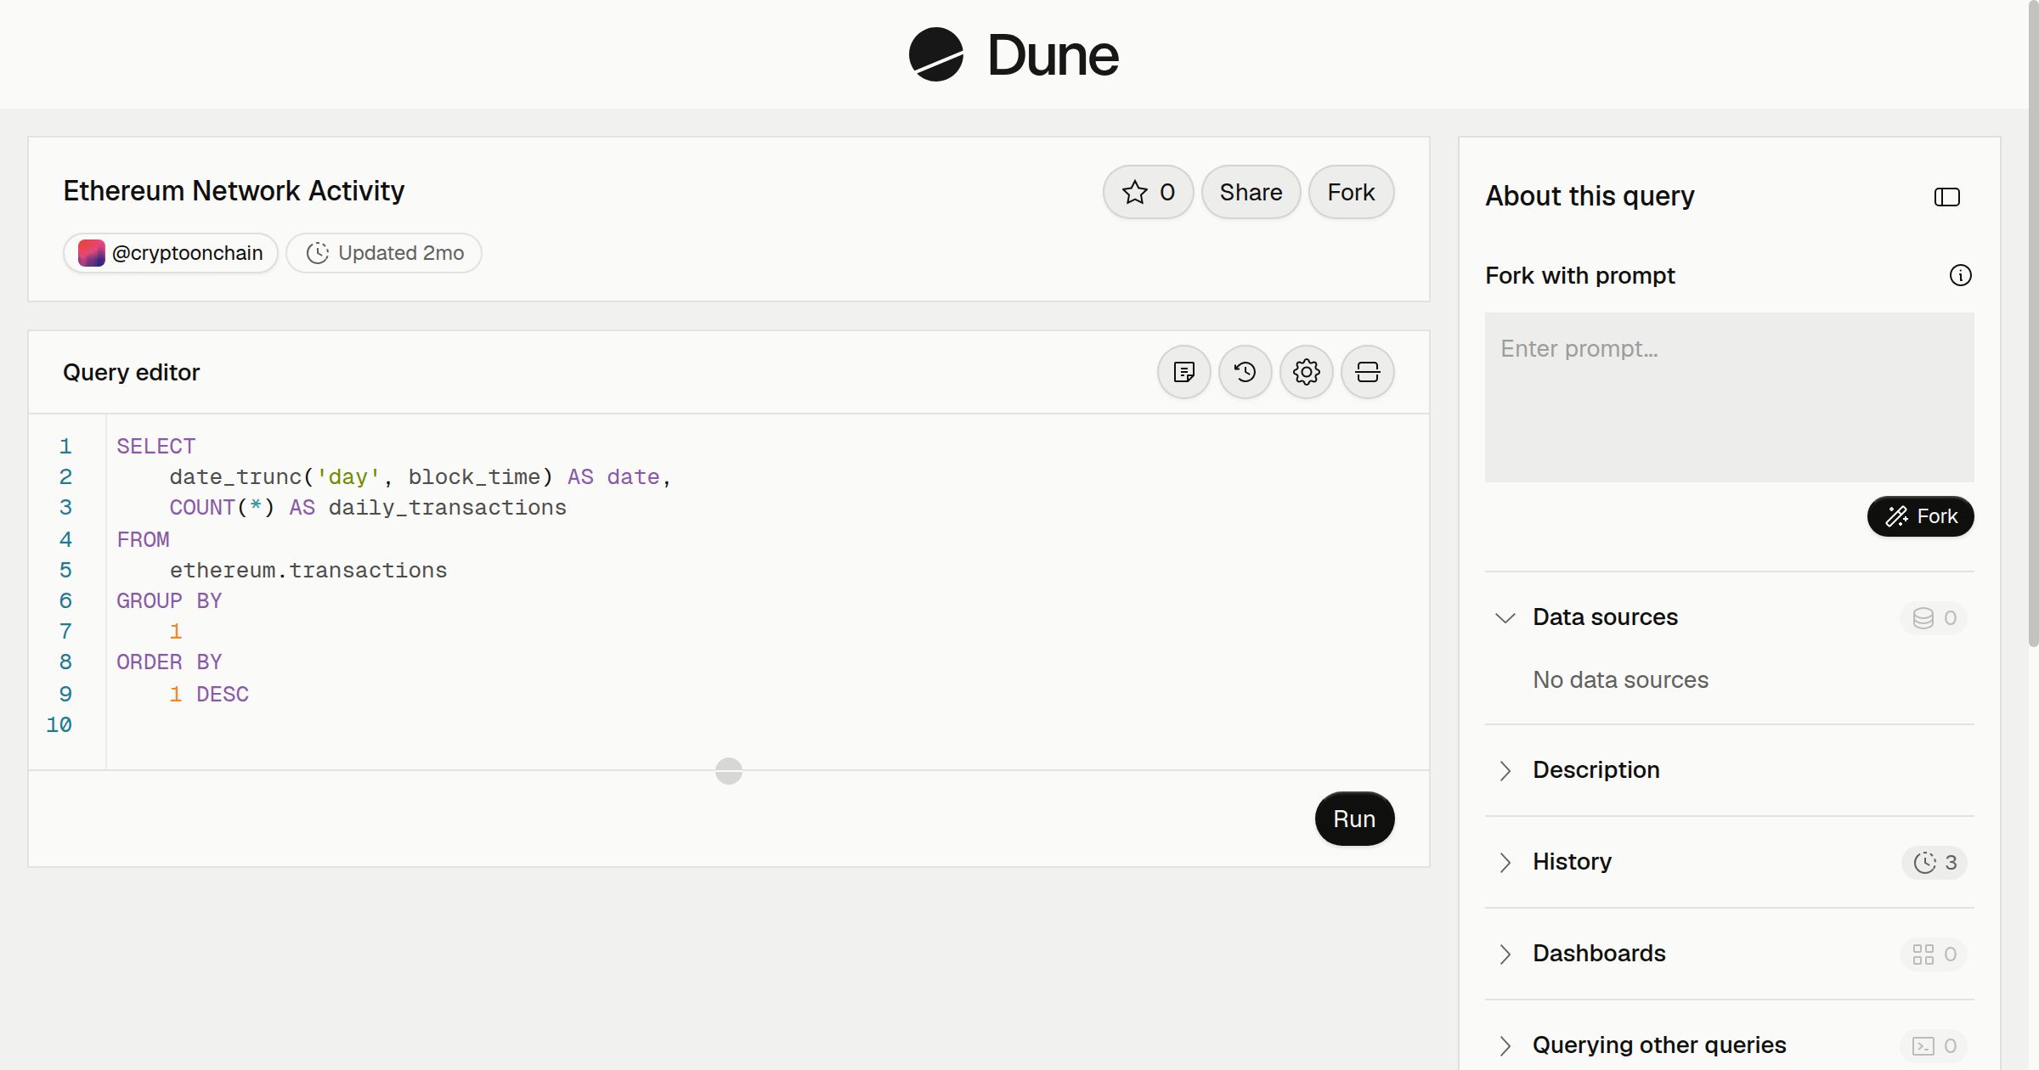Click the editor resize handle circle

729,771
